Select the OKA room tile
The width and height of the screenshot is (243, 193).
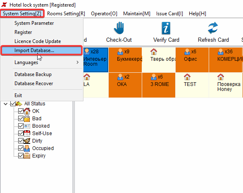(125, 85)
